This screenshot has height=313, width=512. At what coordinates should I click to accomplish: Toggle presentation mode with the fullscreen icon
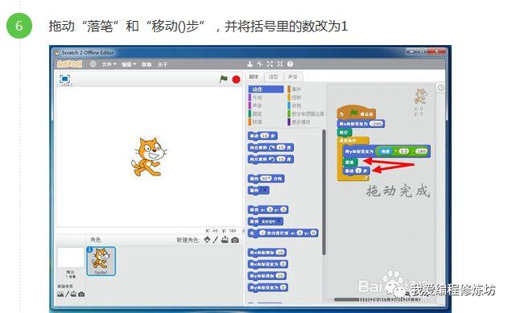point(65,79)
